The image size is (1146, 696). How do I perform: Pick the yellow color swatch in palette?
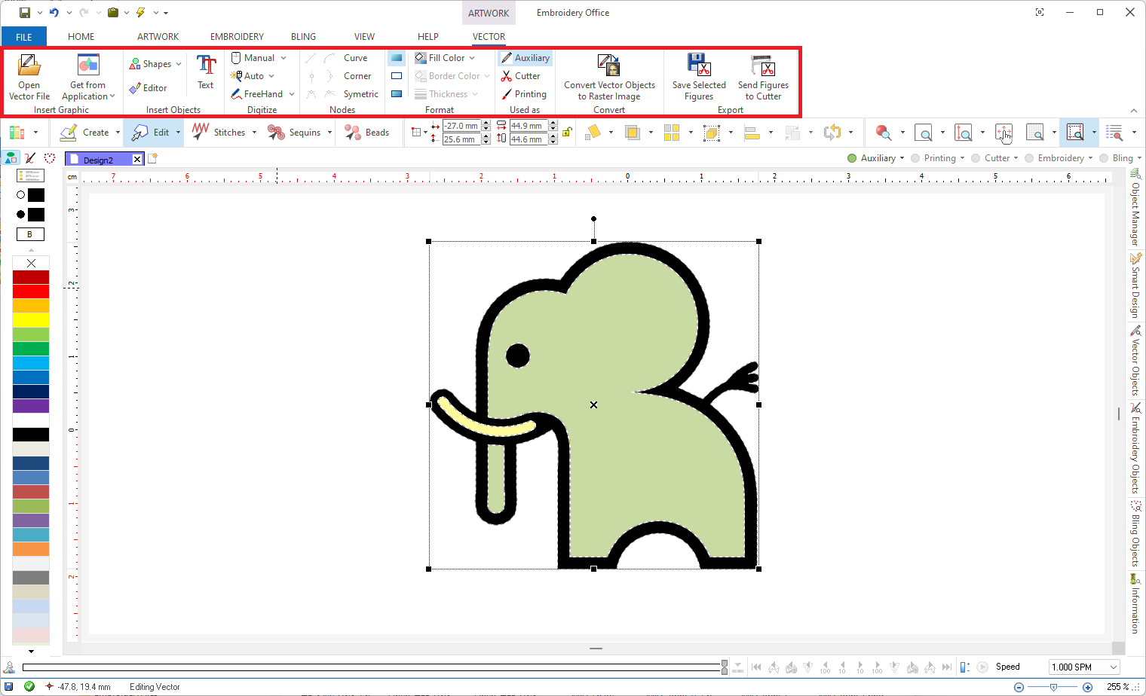coord(31,320)
